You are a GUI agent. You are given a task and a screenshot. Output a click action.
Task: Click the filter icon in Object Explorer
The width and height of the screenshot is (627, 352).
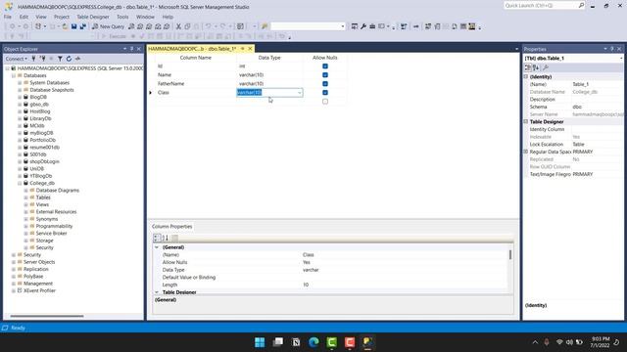60,59
